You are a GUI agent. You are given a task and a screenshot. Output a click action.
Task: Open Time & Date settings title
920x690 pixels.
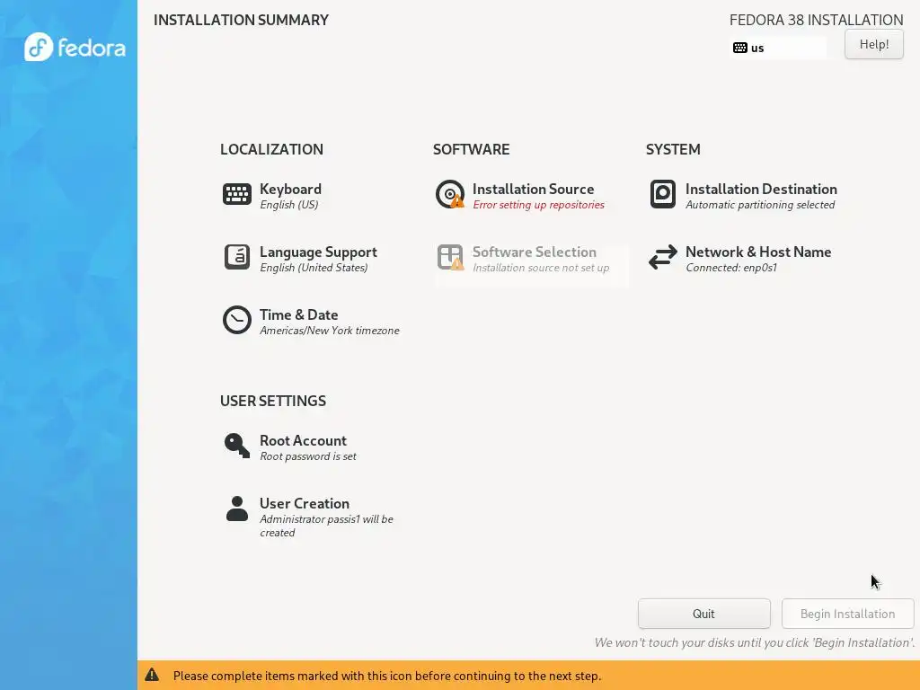point(298,314)
